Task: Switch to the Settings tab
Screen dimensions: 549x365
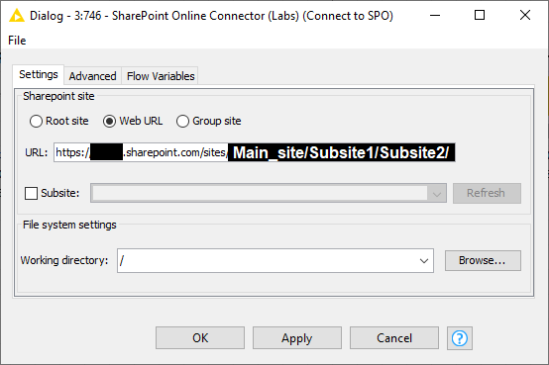Action: 39,74
